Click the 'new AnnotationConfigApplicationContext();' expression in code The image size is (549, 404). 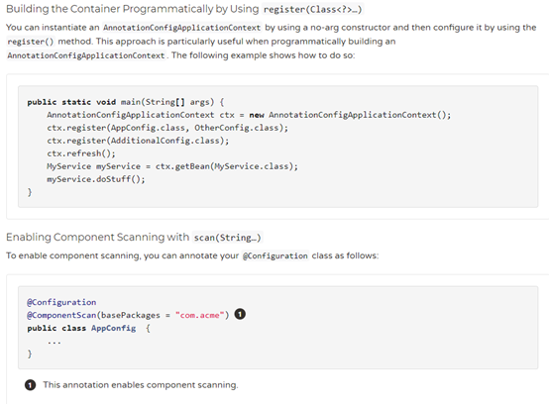(350, 115)
